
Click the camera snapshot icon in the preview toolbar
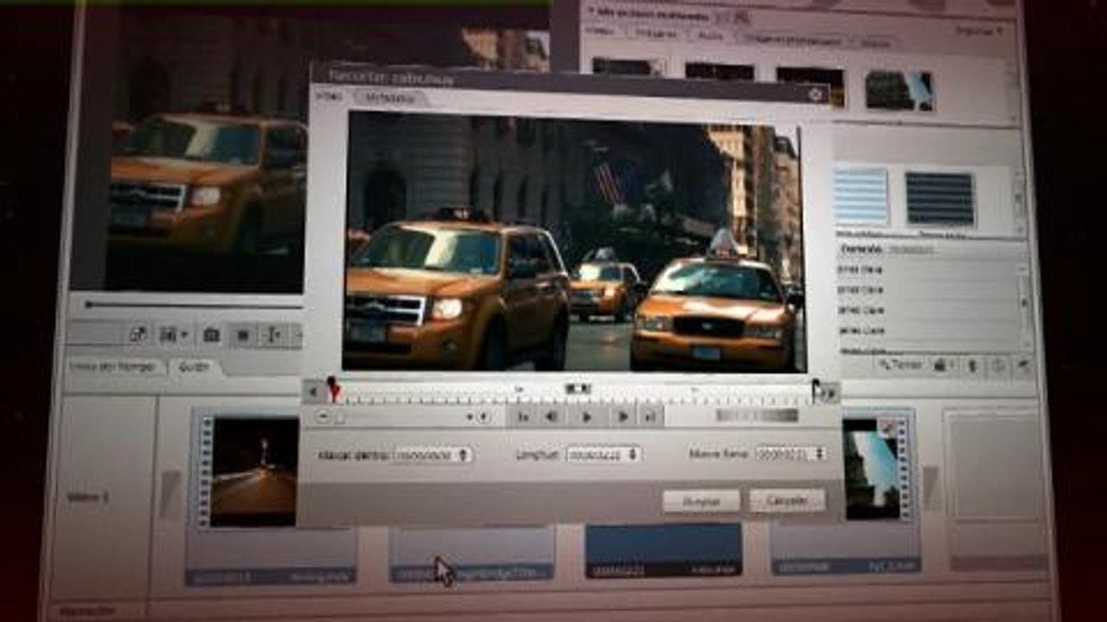[x=211, y=334]
